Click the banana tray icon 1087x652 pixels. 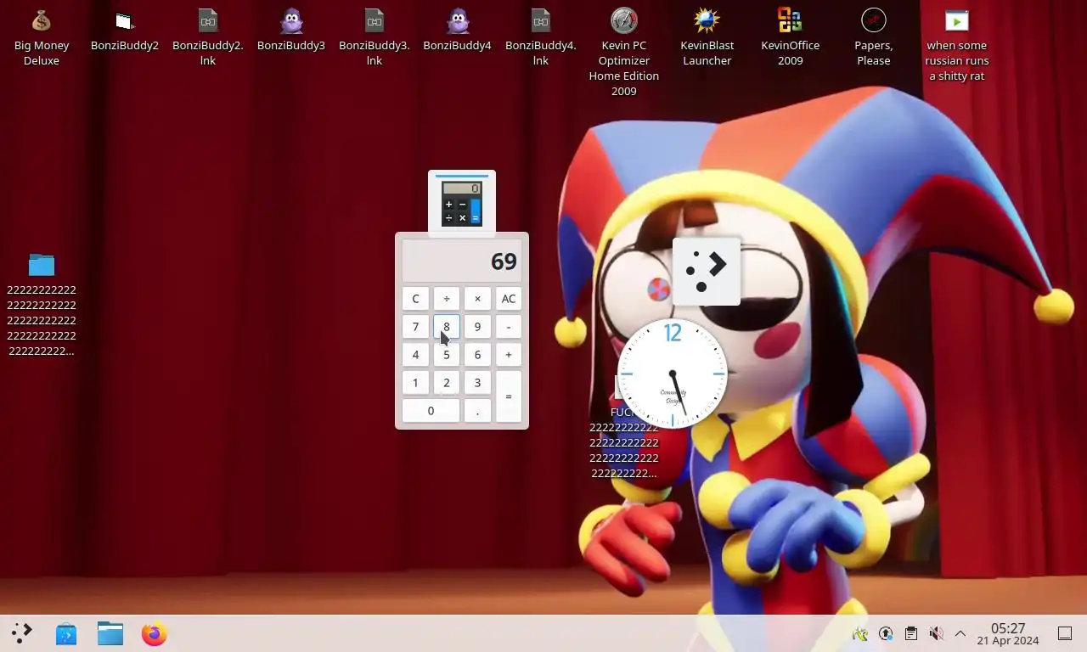click(860, 633)
